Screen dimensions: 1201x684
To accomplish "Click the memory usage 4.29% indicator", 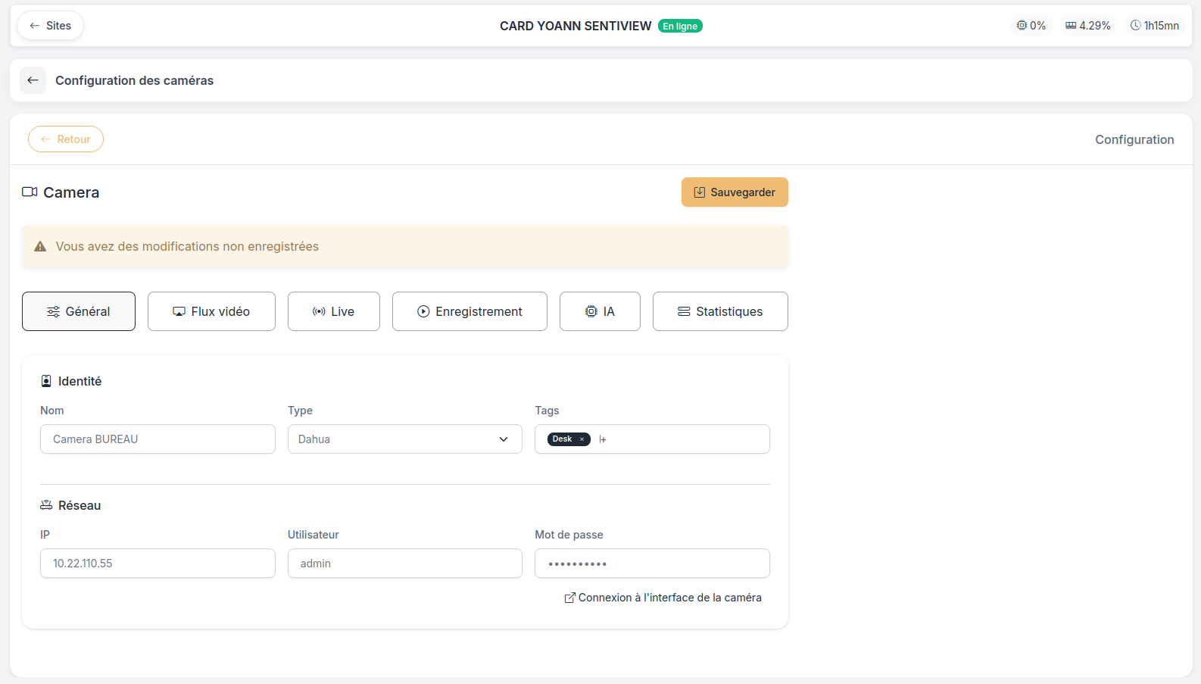I will (x=1088, y=26).
